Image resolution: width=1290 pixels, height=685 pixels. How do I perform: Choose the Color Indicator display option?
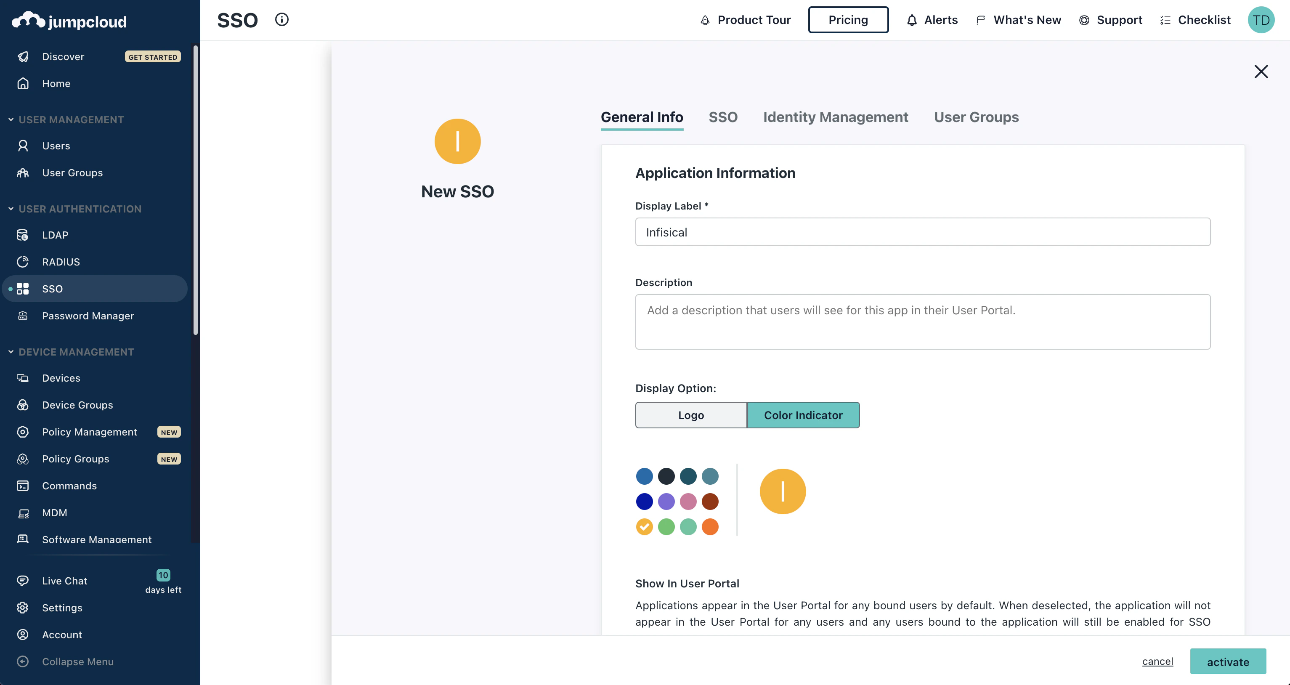pos(803,415)
